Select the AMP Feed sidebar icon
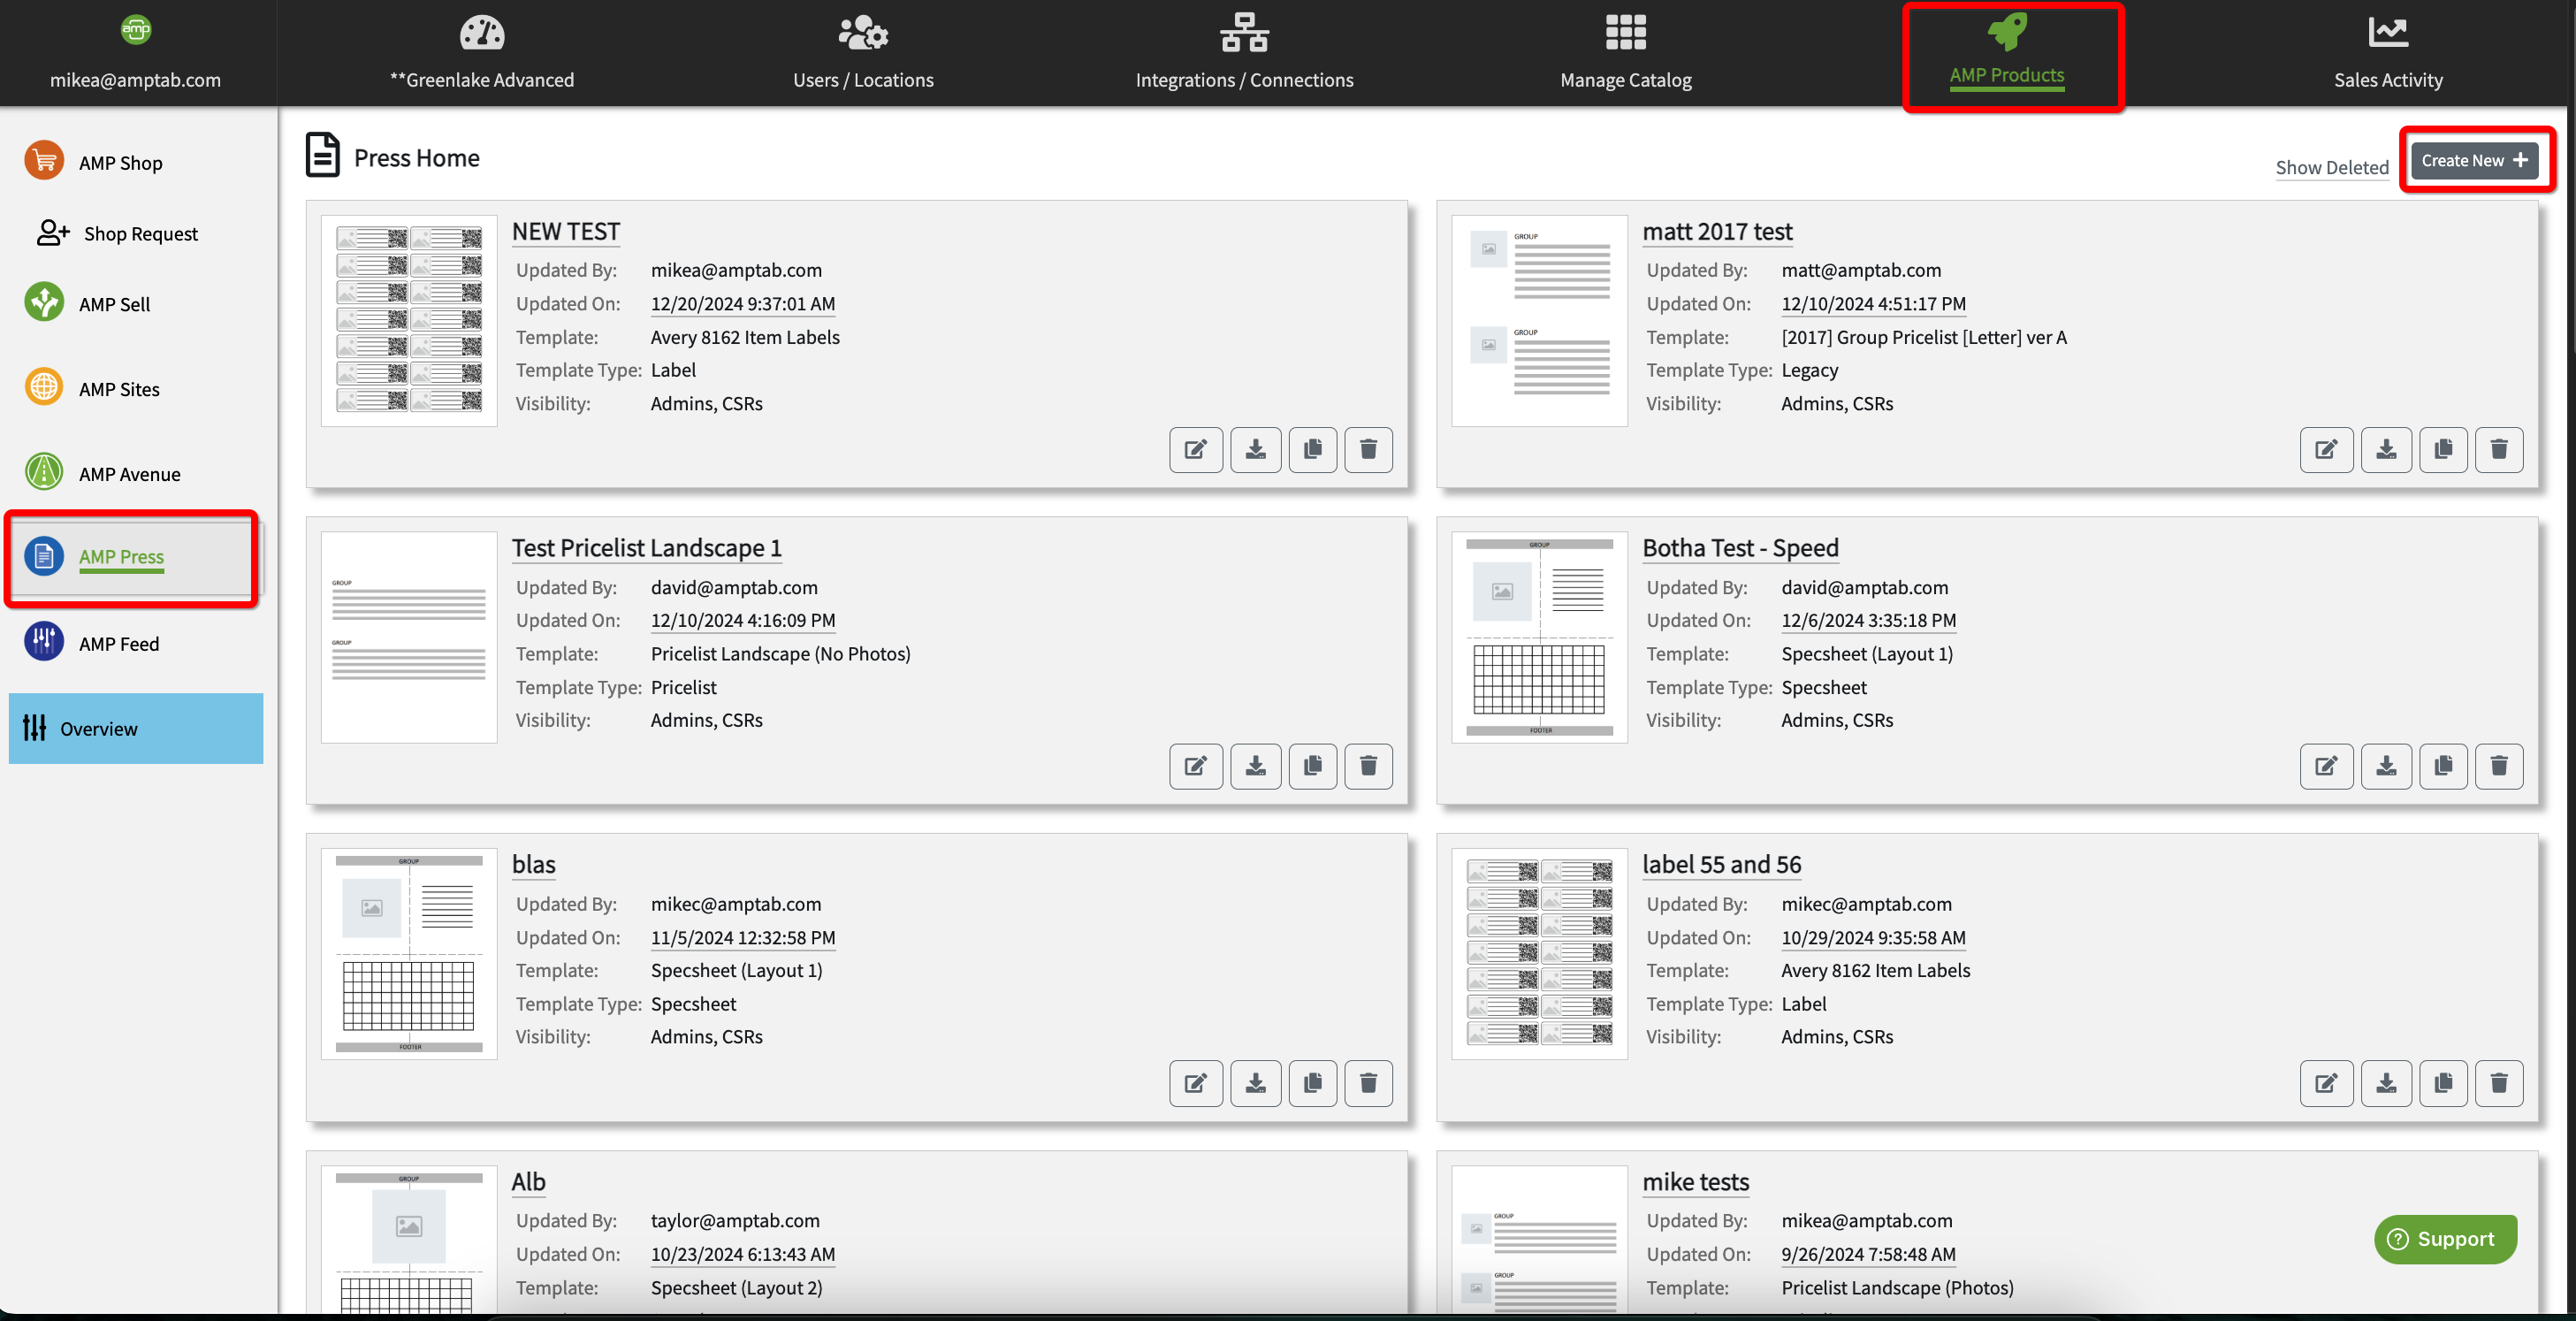 [44, 642]
